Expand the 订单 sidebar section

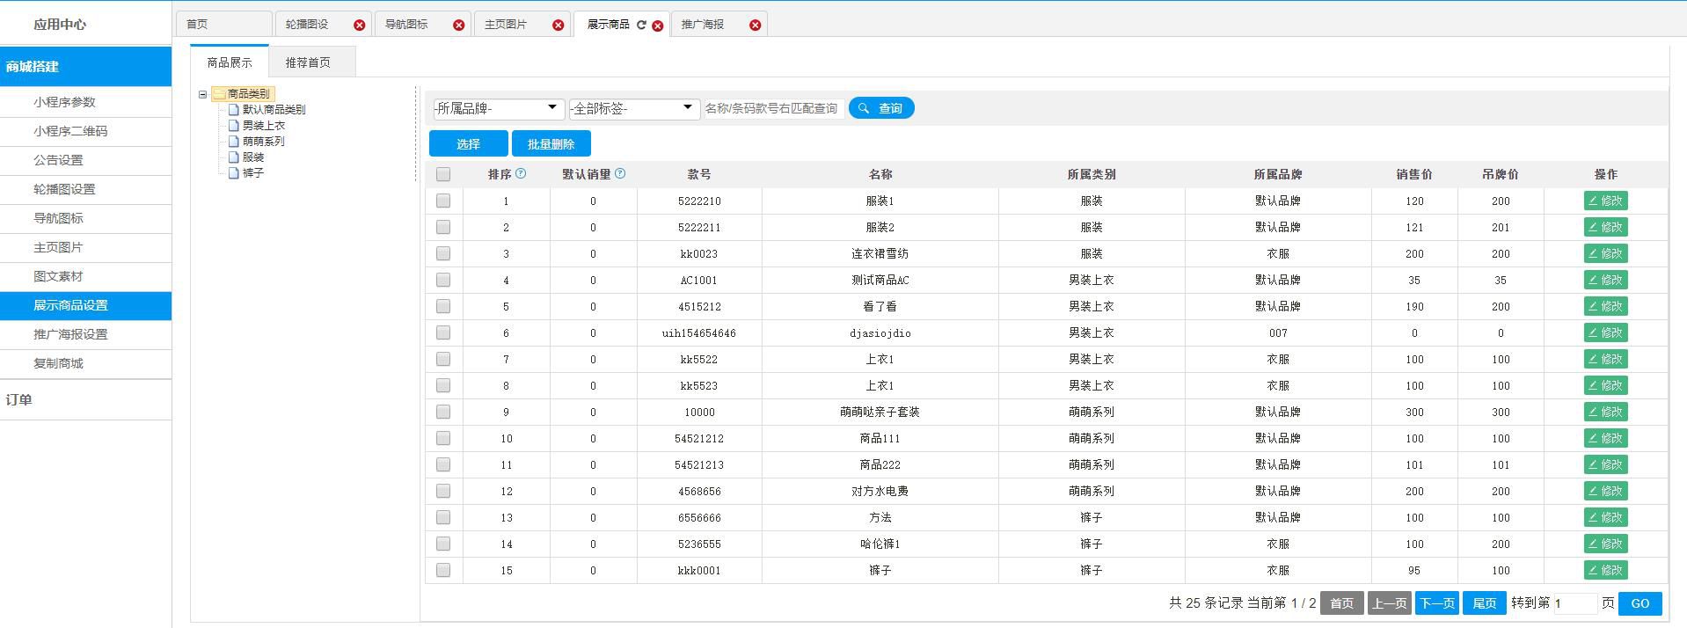pyautogui.click(x=85, y=399)
